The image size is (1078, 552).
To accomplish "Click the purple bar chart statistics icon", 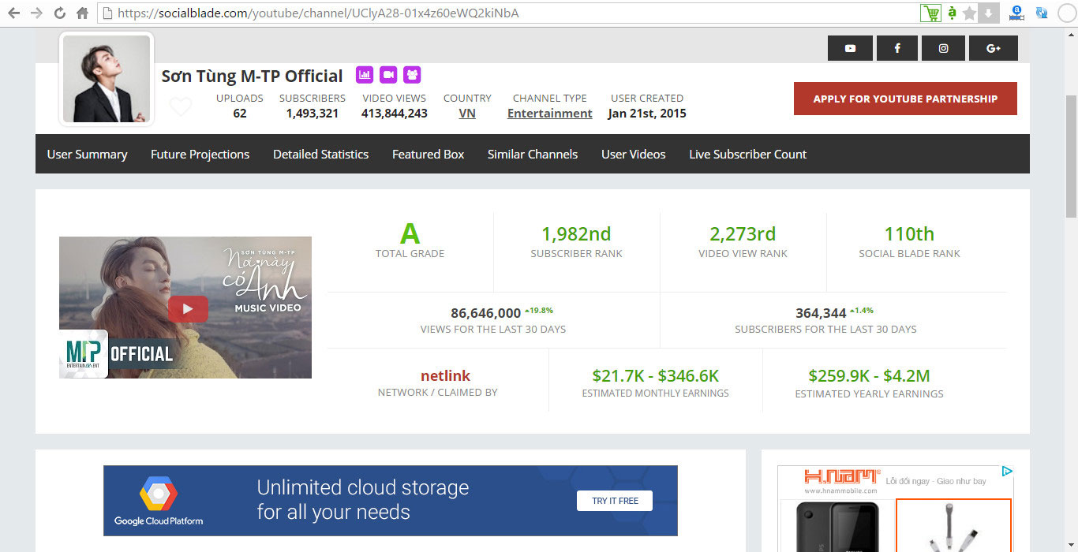I will 365,75.
